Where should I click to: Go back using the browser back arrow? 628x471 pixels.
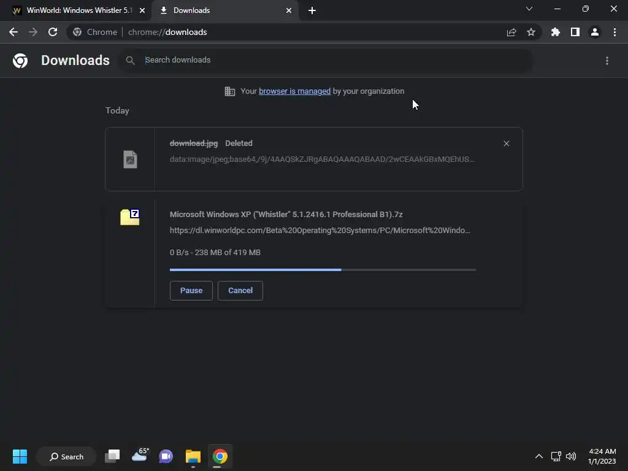(x=13, y=32)
